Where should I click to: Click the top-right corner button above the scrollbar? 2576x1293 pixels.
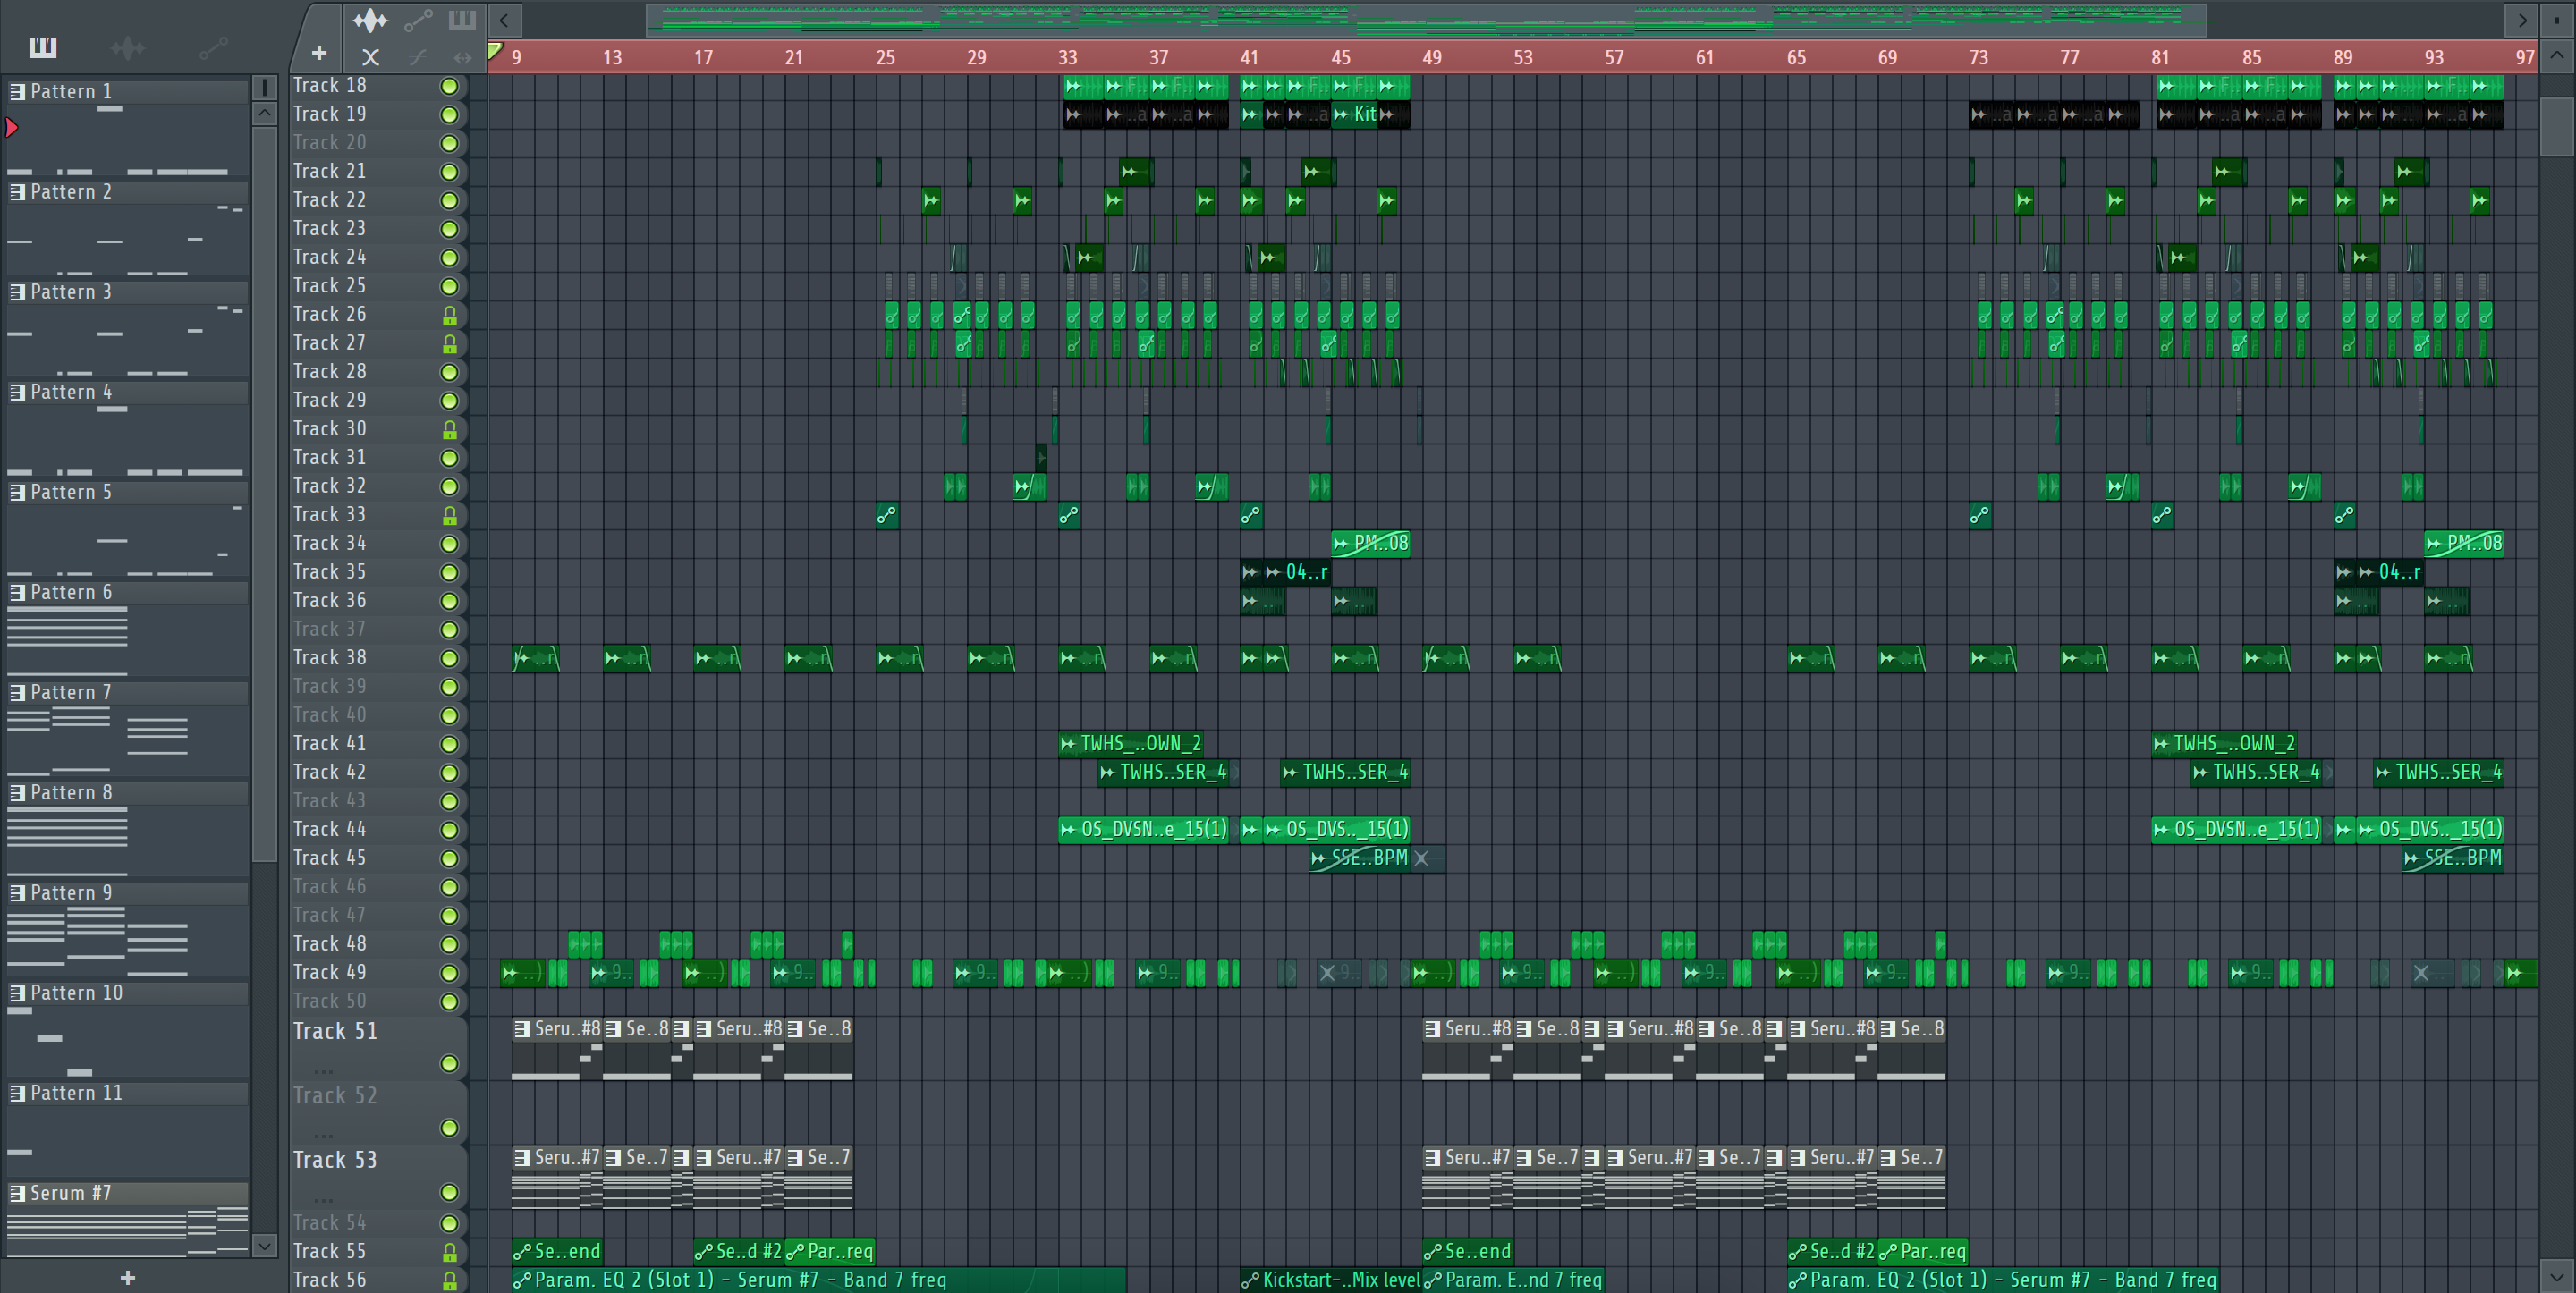click(2556, 20)
